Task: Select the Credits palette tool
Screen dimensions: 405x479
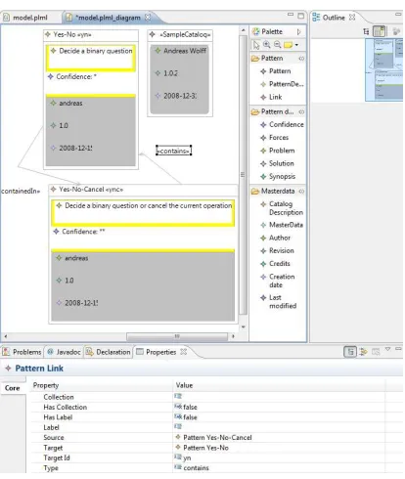Action: pyautogui.click(x=276, y=264)
